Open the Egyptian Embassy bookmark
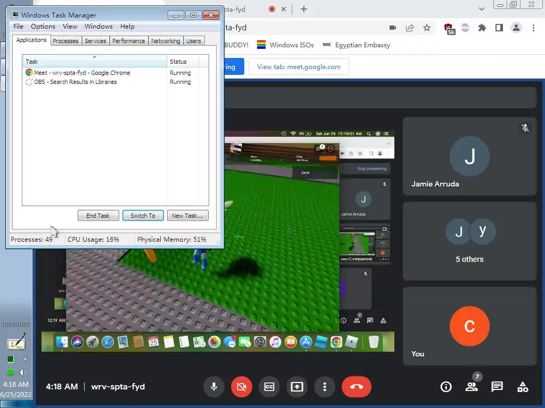The image size is (545, 408). click(356, 45)
